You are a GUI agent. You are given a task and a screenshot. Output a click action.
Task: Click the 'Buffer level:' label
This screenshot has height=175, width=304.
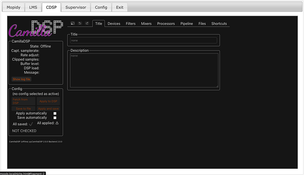30,64
